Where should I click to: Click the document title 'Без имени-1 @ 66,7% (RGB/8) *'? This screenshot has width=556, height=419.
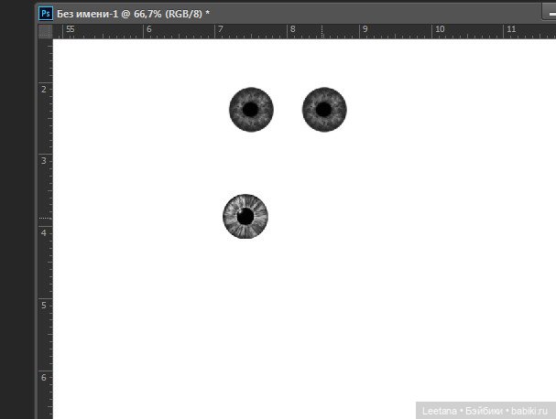tap(134, 14)
